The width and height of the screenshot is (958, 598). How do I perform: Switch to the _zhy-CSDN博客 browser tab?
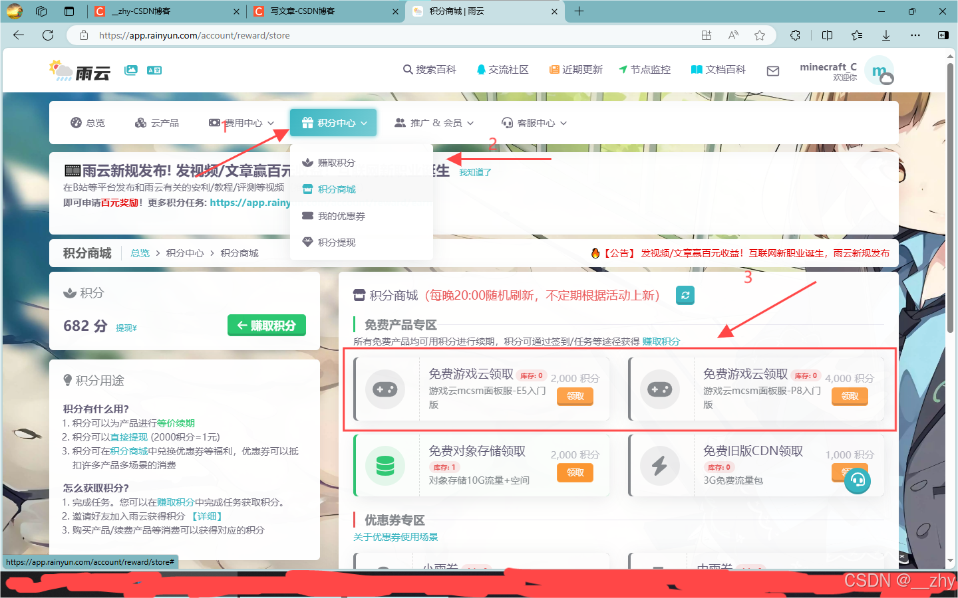click(166, 11)
